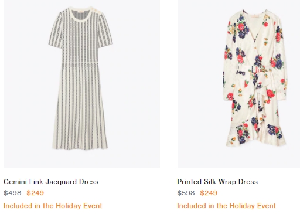Open Holiday Event link under Wrap Dress
The height and width of the screenshot is (214, 300).
tap(227, 206)
